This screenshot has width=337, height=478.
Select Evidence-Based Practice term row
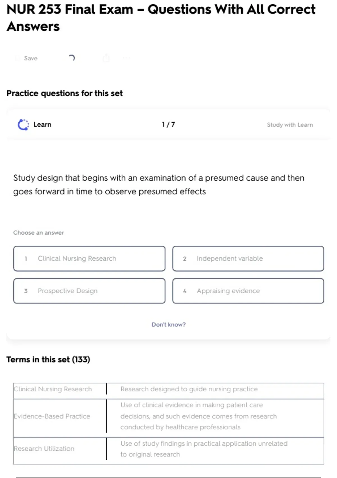[x=52, y=416]
